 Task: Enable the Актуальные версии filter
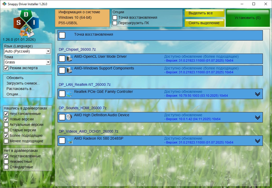pyautogui.click(x=6, y=125)
